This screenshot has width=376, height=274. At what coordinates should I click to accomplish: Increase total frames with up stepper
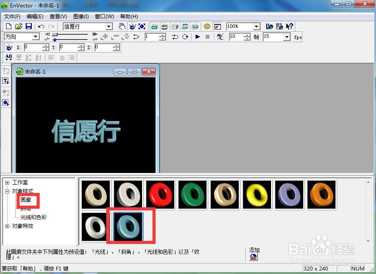[x=247, y=35]
